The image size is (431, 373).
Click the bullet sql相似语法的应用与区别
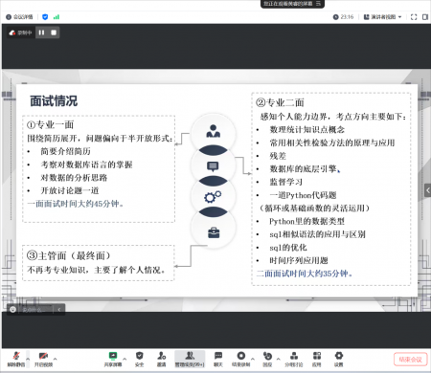[x=317, y=234]
